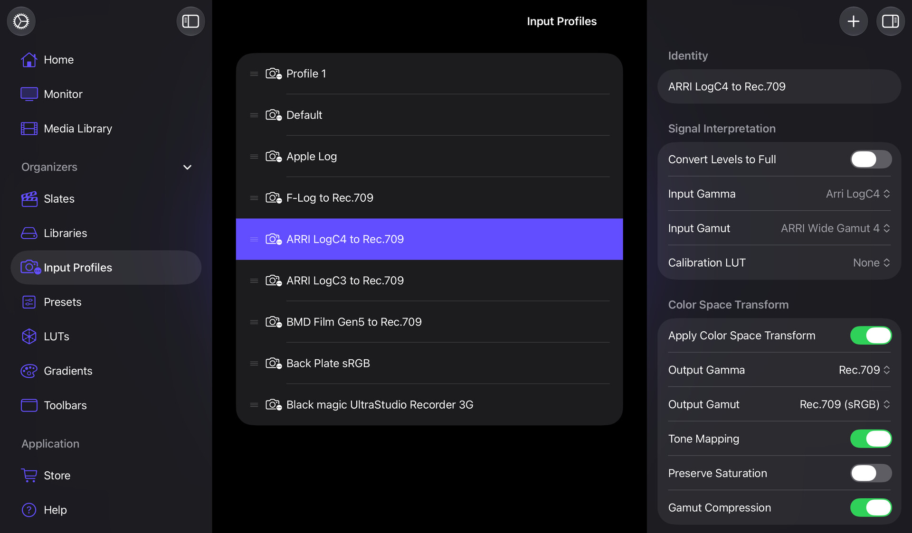Turn off Gamut Compression toggle

[x=871, y=508]
